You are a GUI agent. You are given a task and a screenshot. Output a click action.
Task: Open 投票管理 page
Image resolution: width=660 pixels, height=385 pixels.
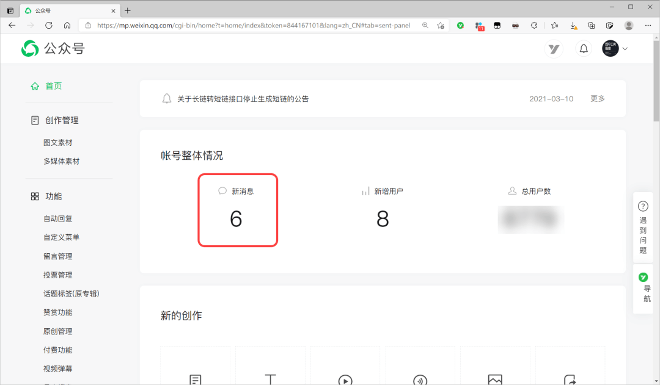pyautogui.click(x=57, y=275)
